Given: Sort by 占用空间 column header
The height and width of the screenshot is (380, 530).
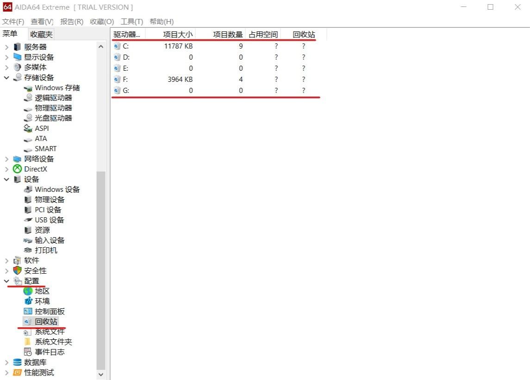Looking at the screenshot, I should [x=263, y=34].
